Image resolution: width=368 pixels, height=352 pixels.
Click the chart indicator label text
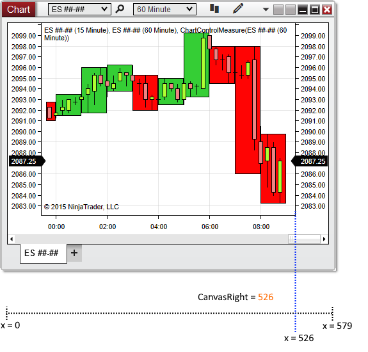pos(166,34)
